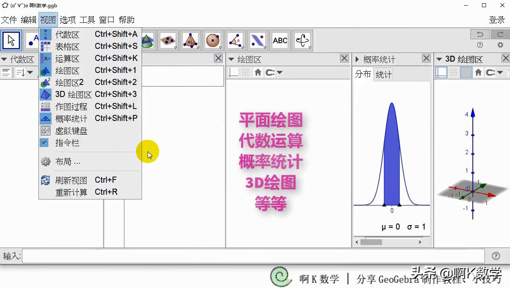Select the ABC text tool
The height and width of the screenshot is (288, 510).
(280, 40)
